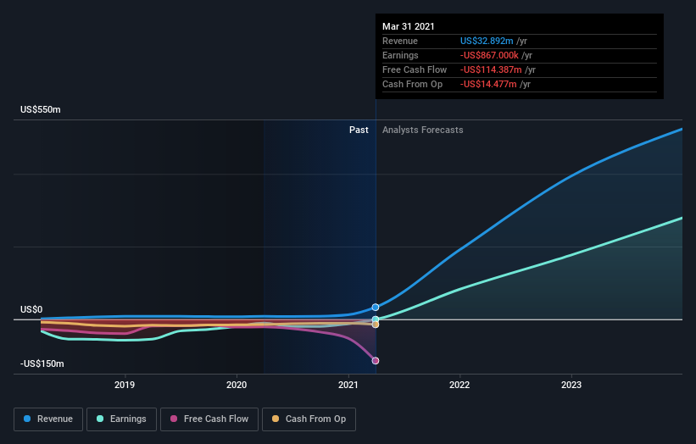The width and height of the screenshot is (696, 444).
Task: Click the -US$867.000k earnings value
Action: click(489, 55)
